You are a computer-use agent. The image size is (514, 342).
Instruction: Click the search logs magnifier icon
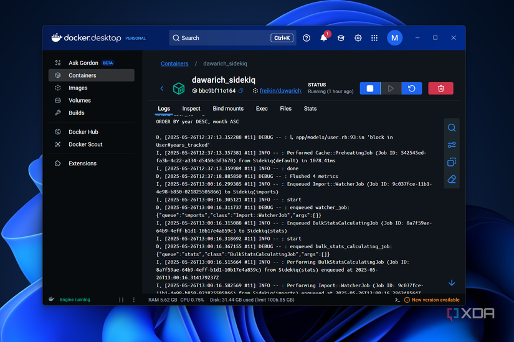[x=452, y=128]
